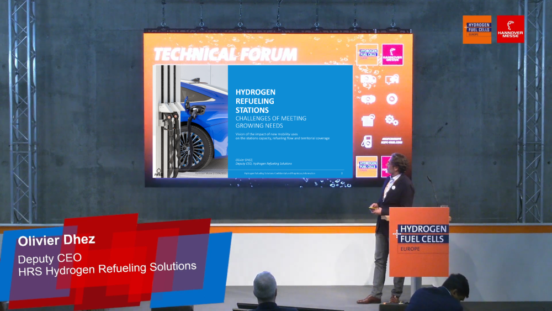Select the container storage icon left of gears
The height and width of the screenshot is (311, 552).
[368, 120]
